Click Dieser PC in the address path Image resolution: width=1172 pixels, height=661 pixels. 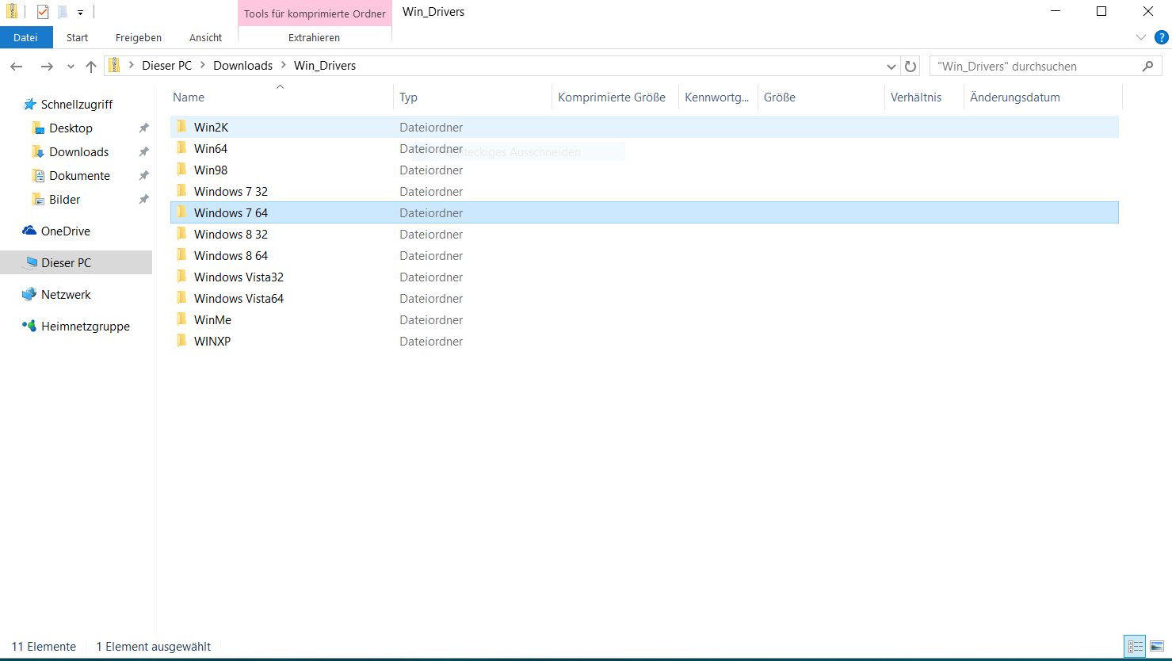pyautogui.click(x=166, y=66)
